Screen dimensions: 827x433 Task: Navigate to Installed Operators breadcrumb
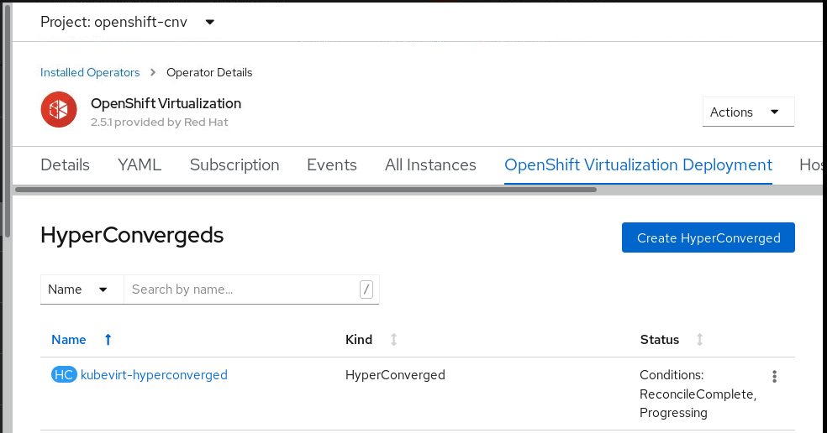coord(90,72)
